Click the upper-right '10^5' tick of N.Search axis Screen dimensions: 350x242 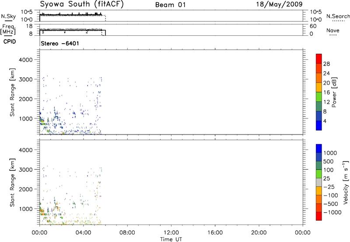[x=316, y=12]
